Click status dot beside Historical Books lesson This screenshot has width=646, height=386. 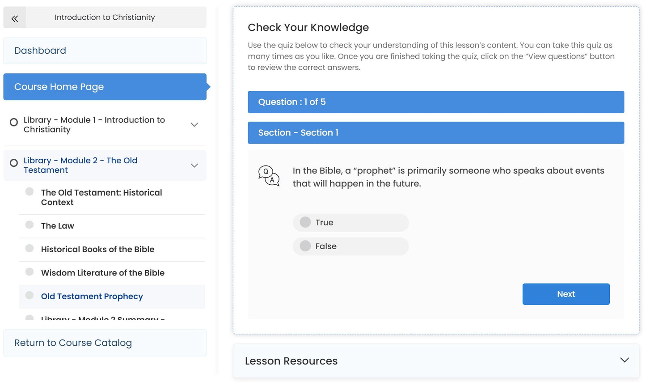point(30,248)
